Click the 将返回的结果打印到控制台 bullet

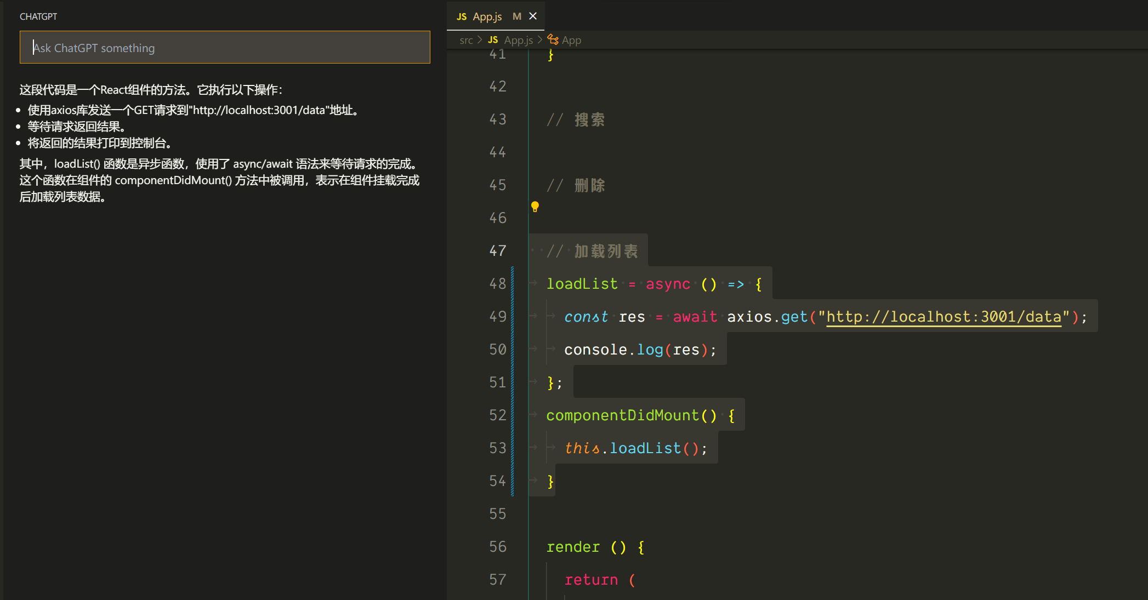(x=100, y=143)
